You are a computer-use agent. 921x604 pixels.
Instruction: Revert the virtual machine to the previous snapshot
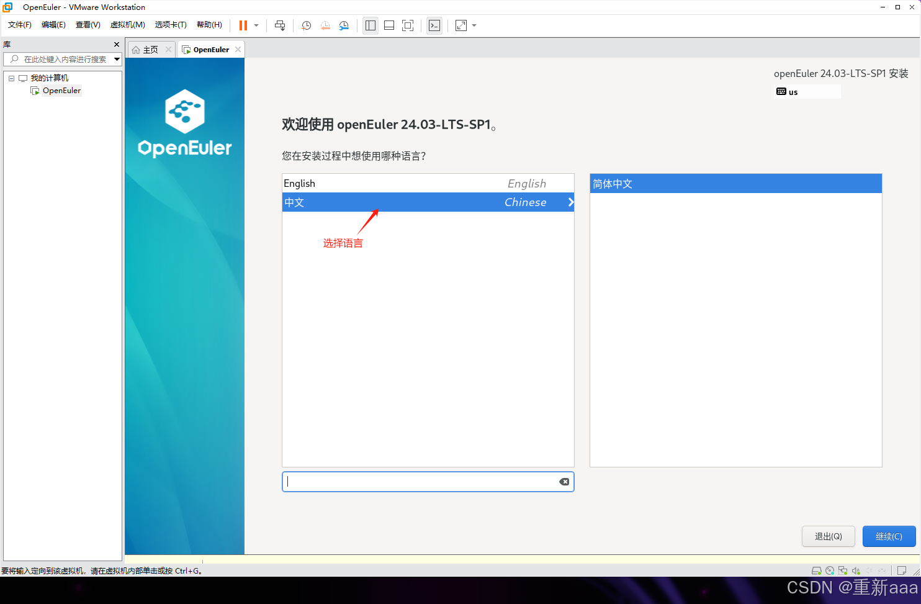click(x=325, y=25)
